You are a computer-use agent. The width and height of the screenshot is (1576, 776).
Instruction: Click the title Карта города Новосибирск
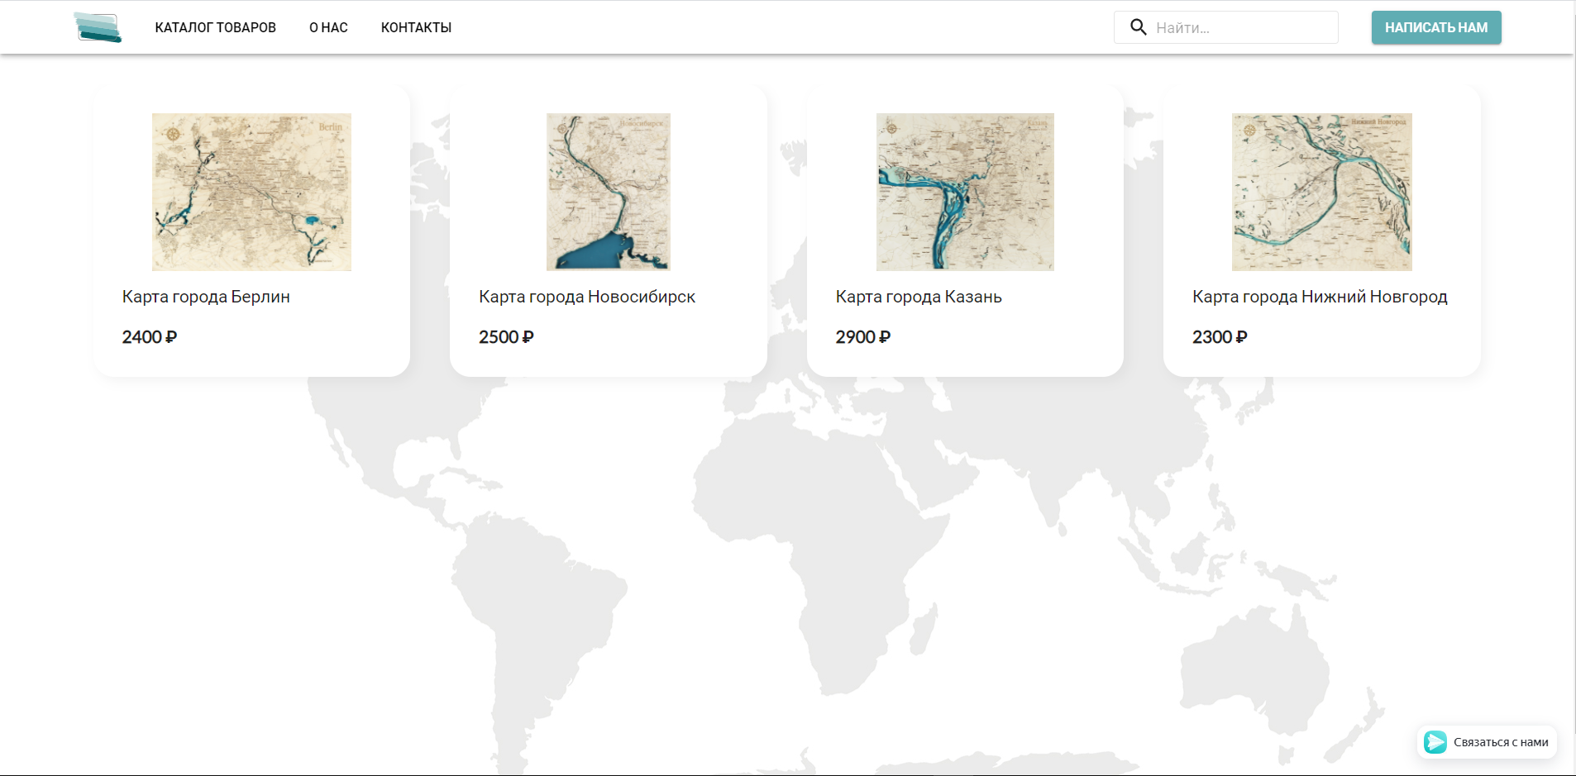pyautogui.click(x=587, y=297)
